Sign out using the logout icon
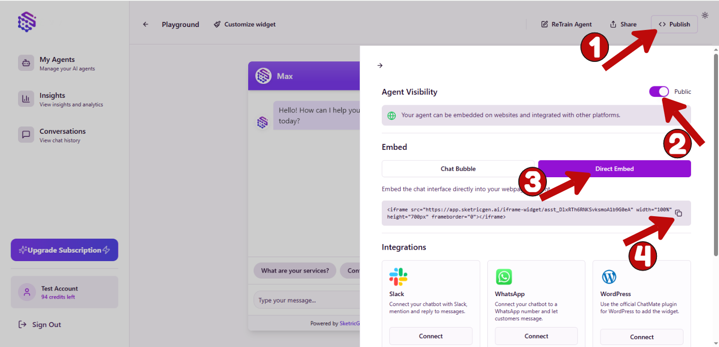The height and width of the screenshot is (347, 719). 22,324
